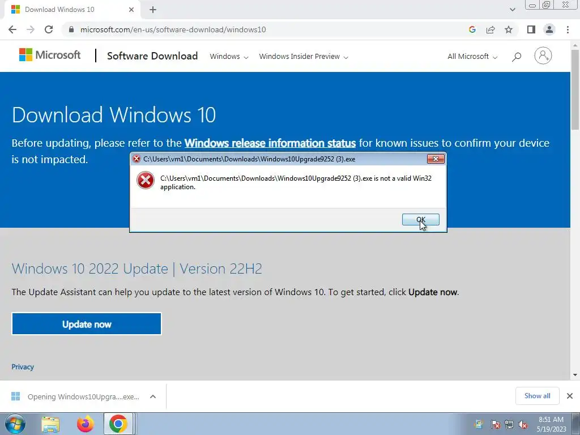Open the network tray icon

click(509, 425)
